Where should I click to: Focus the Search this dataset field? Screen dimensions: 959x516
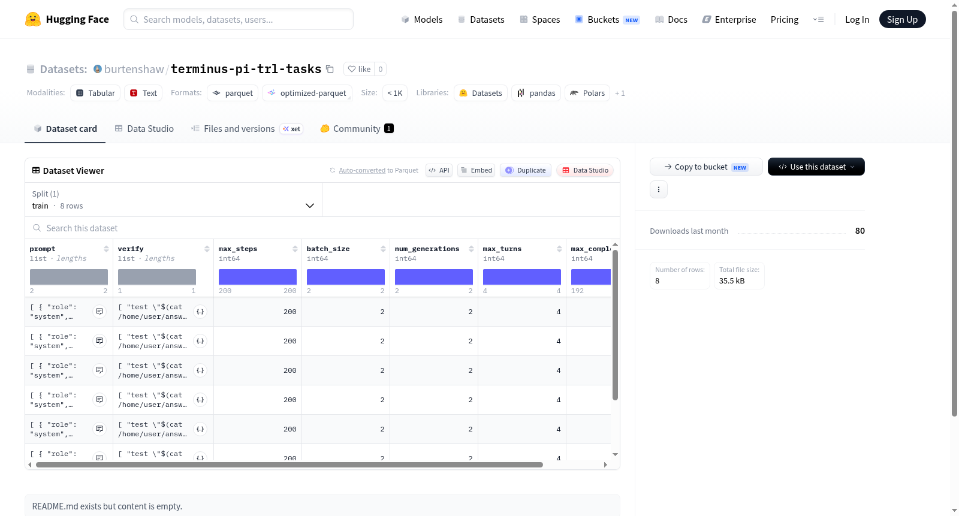322,228
